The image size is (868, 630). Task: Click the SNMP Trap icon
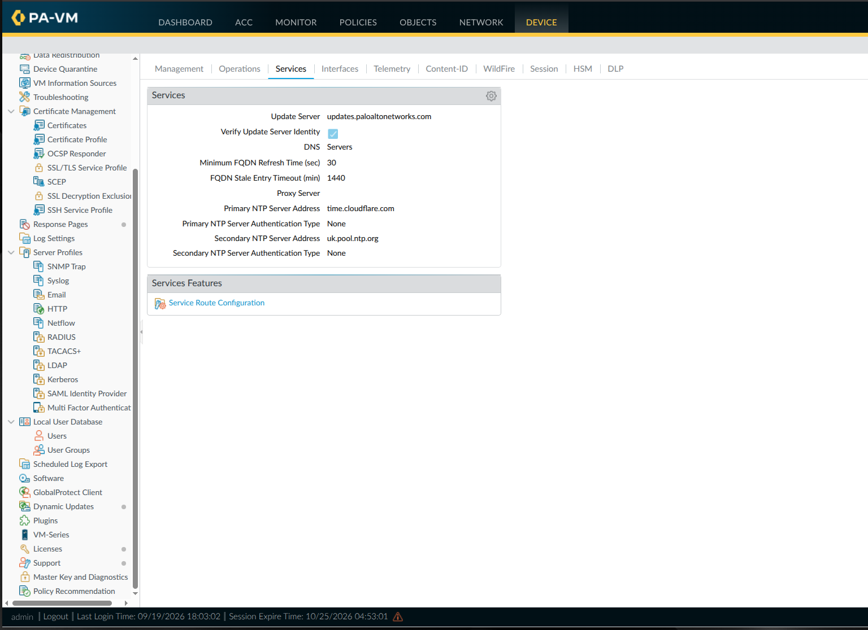38,266
